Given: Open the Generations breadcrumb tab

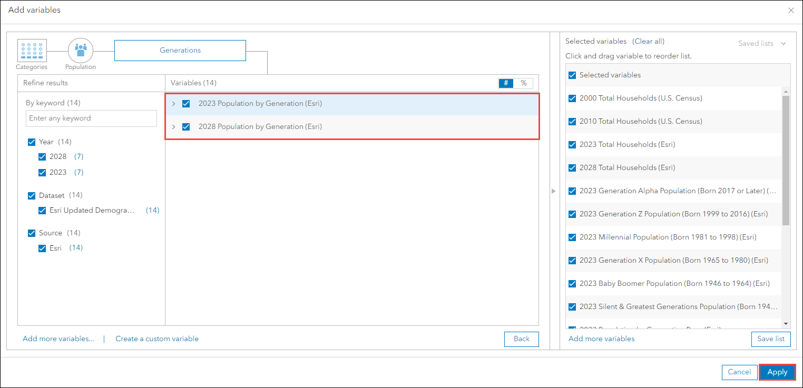Looking at the screenshot, I should tap(180, 51).
